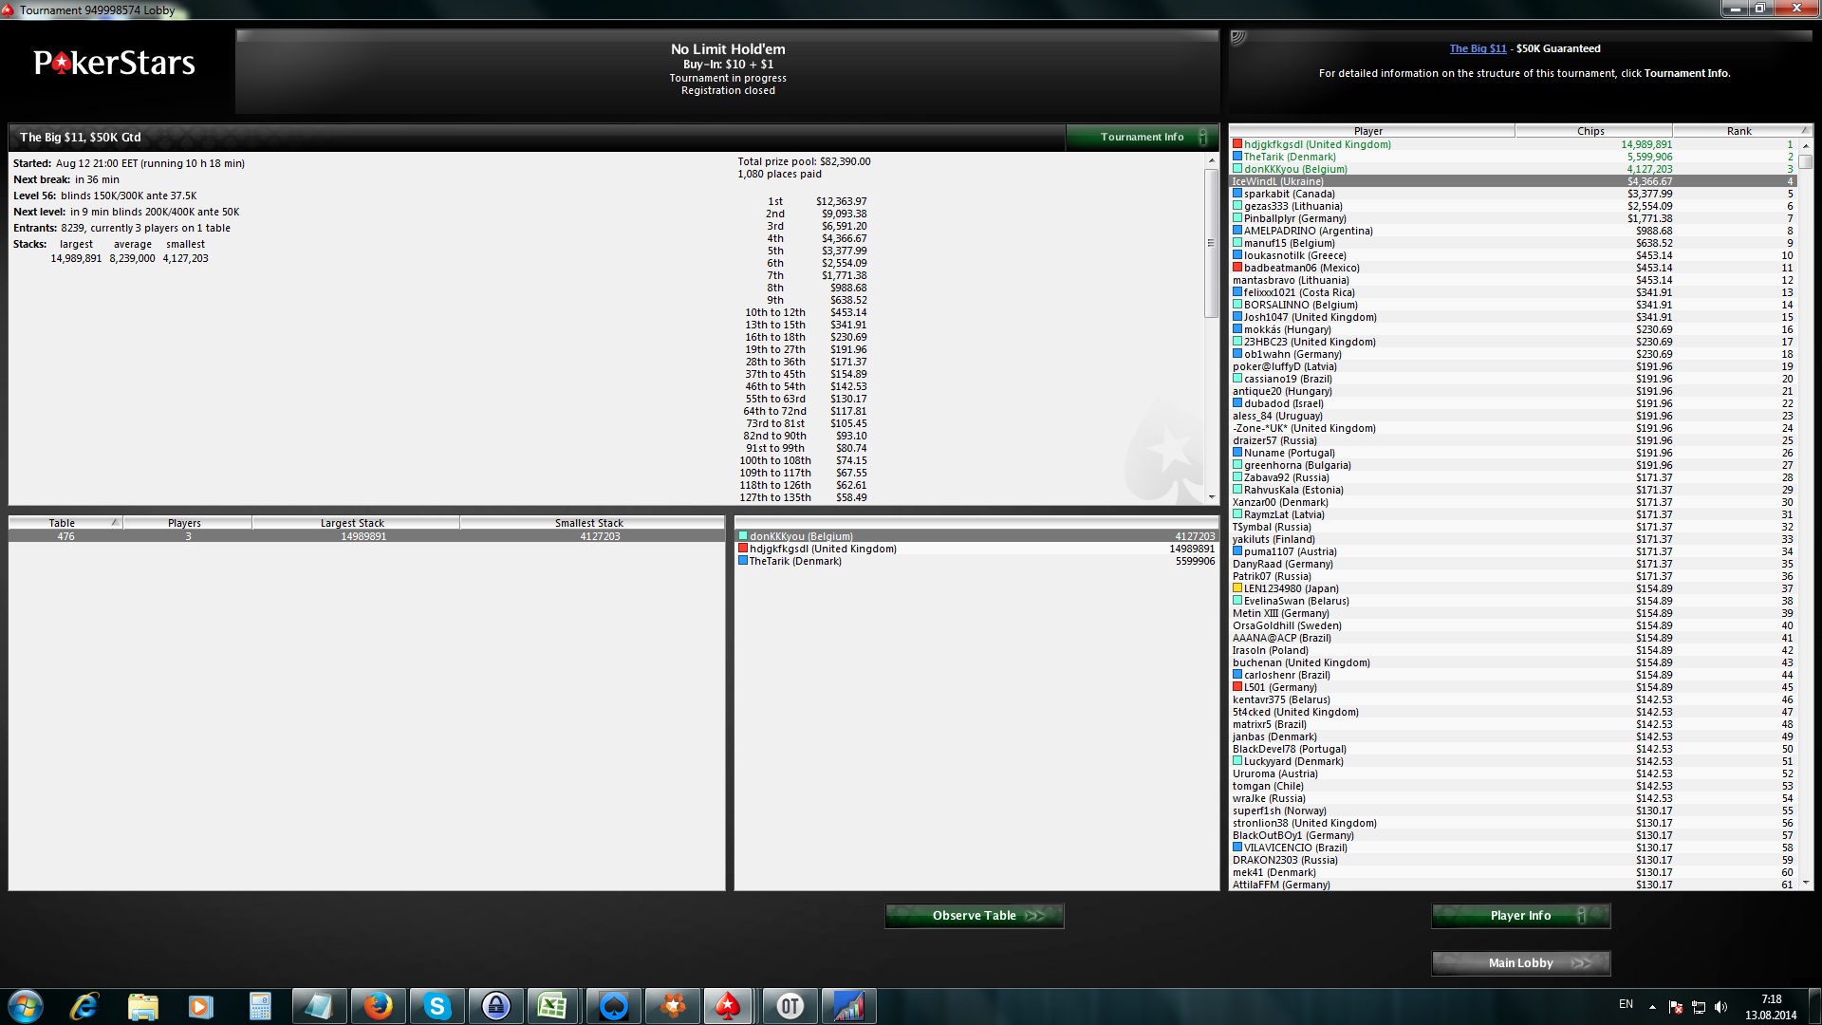Select donKKKyou (Belgium) in table players

pos(976,536)
